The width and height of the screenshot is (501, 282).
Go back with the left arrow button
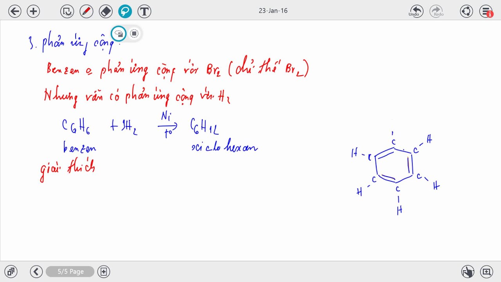[15, 11]
